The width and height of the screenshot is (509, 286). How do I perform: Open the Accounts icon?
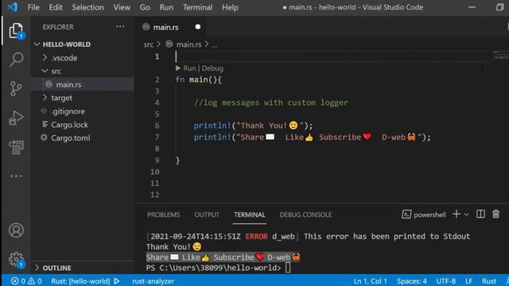[16, 230]
